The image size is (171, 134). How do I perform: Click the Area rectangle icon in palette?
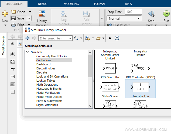coord(13,92)
